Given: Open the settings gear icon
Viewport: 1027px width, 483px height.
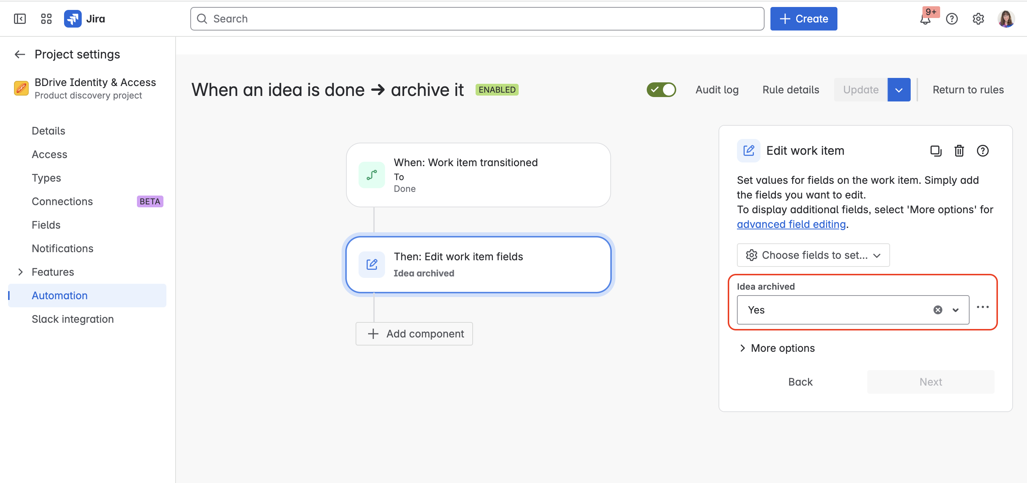Looking at the screenshot, I should point(978,19).
